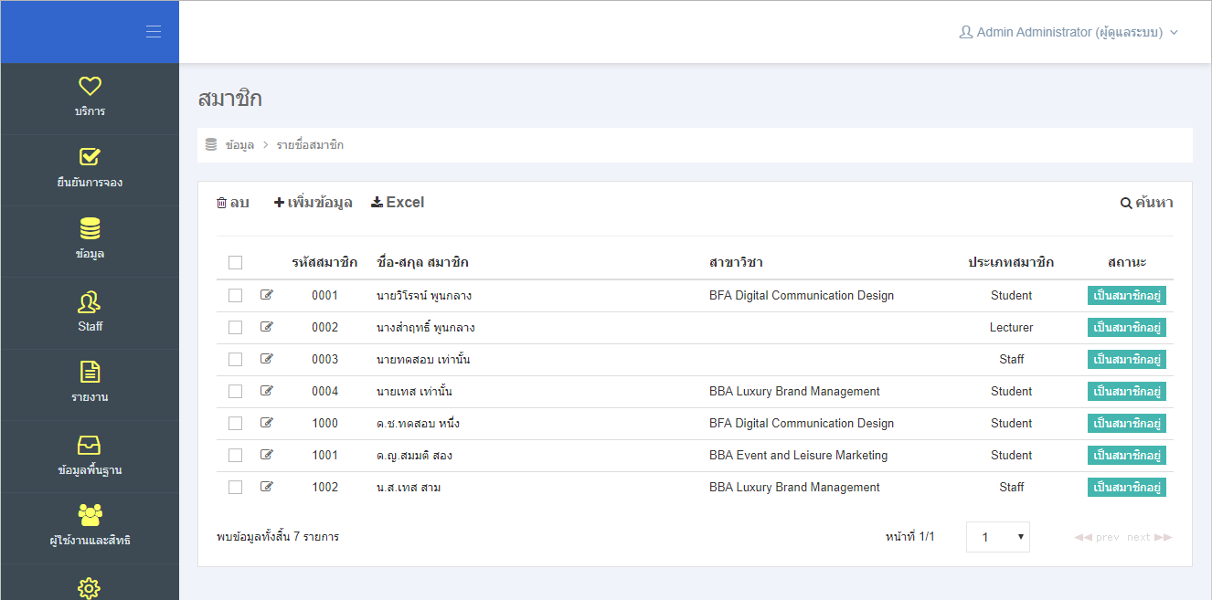Click the name นายวิโรจน์ พูนกลาง
Screen dimensions: 1212x600
[x=424, y=296]
